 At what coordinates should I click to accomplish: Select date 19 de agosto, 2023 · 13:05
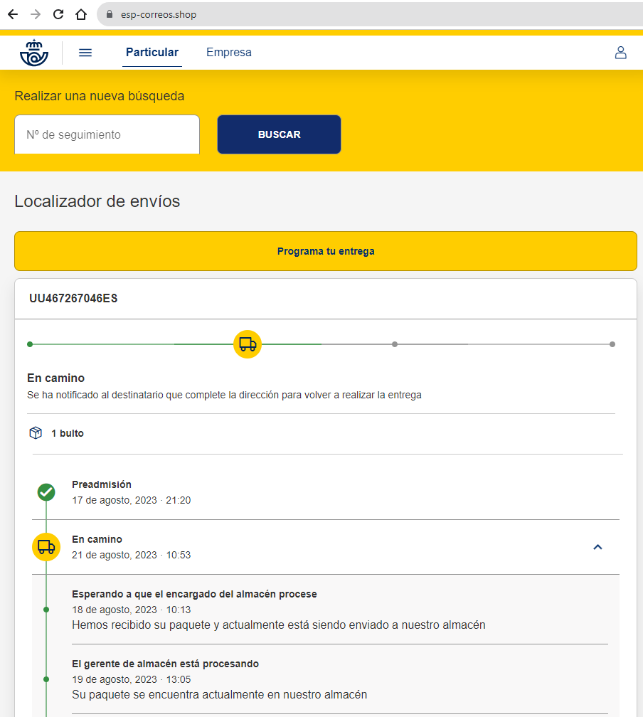[x=132, y=679]
